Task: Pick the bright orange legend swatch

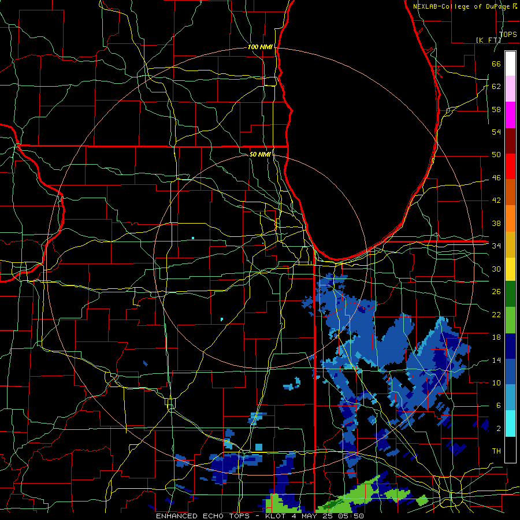Action: [510, 218]
